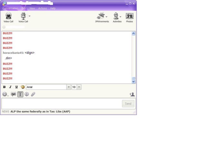Start a Voice Call with microphone icon
This screenshot has height=143, width=200.
[x=23, y=17]
